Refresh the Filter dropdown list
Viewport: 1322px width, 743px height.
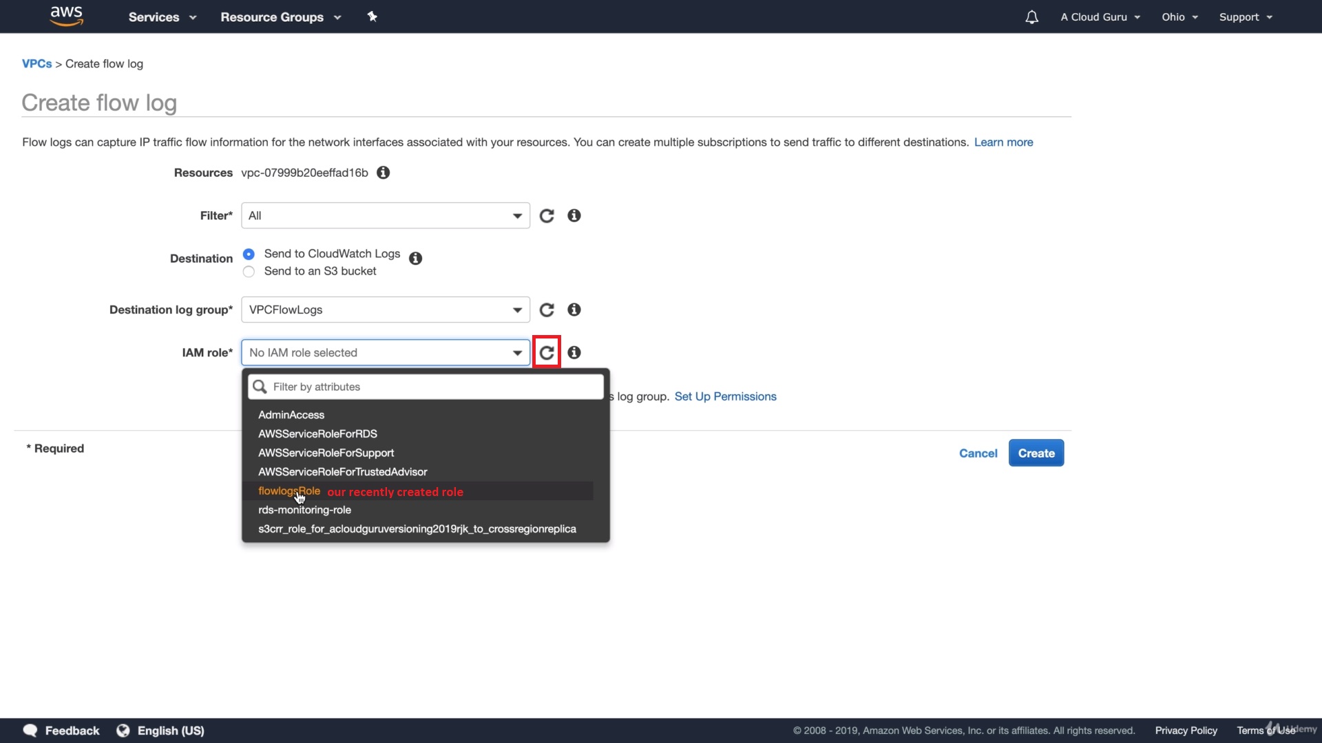click(x=547, y=216)
